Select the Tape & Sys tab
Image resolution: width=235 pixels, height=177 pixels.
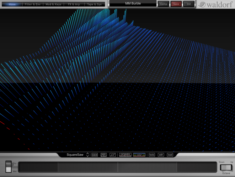tap(95, 4)
